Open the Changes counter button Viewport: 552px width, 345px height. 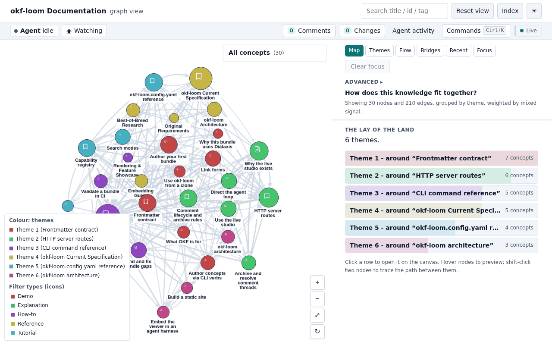click(362, 31)
